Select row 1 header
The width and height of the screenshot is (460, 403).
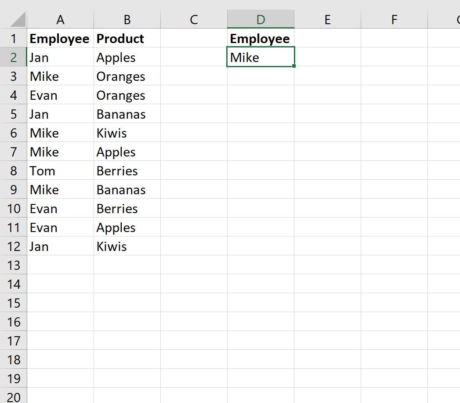(x=13, y=38)
